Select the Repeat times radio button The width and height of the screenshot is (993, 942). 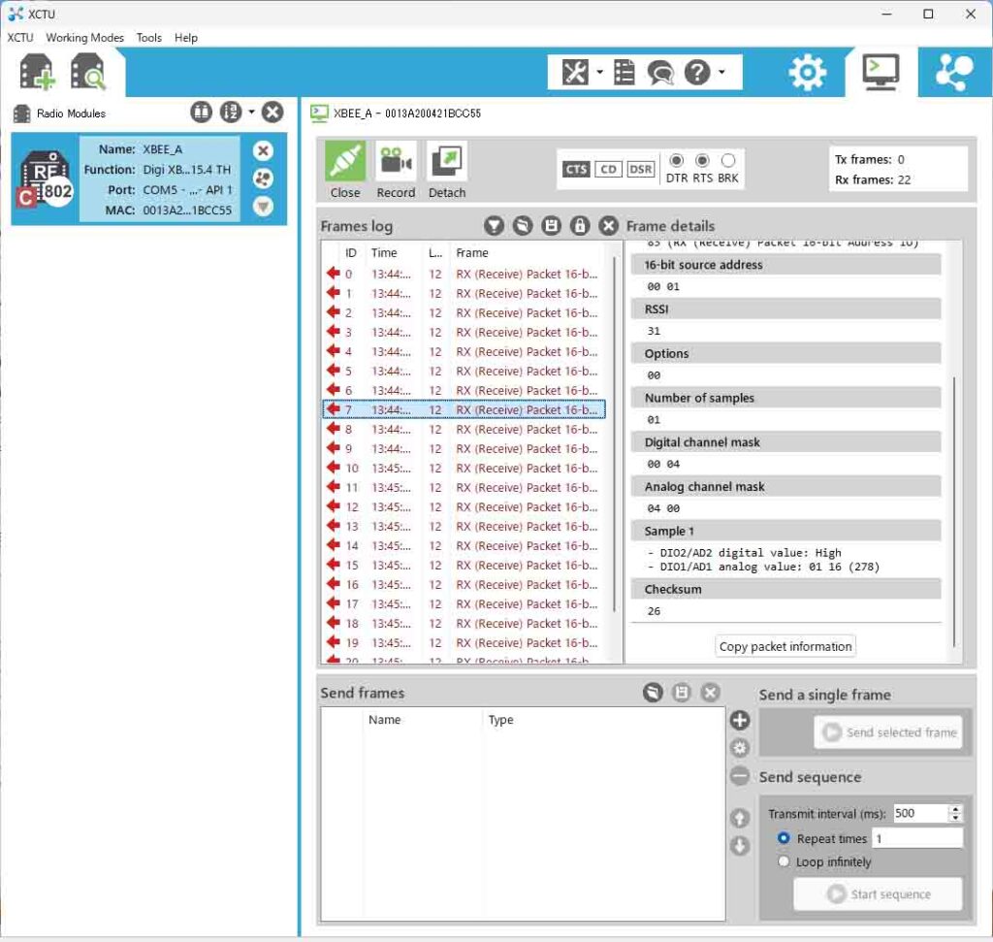[x=784, y=838]
